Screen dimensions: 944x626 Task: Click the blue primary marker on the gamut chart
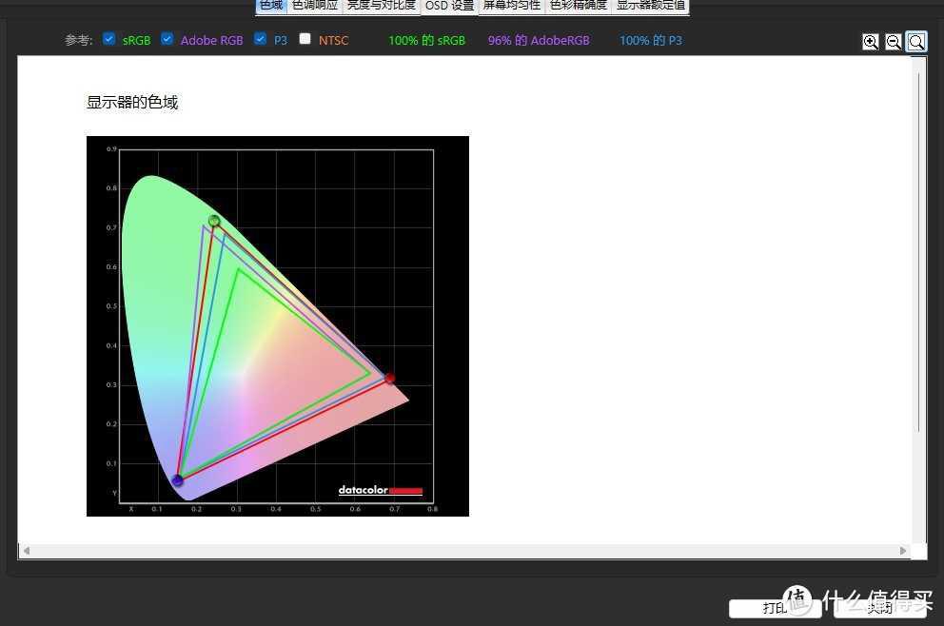point(177,480)
